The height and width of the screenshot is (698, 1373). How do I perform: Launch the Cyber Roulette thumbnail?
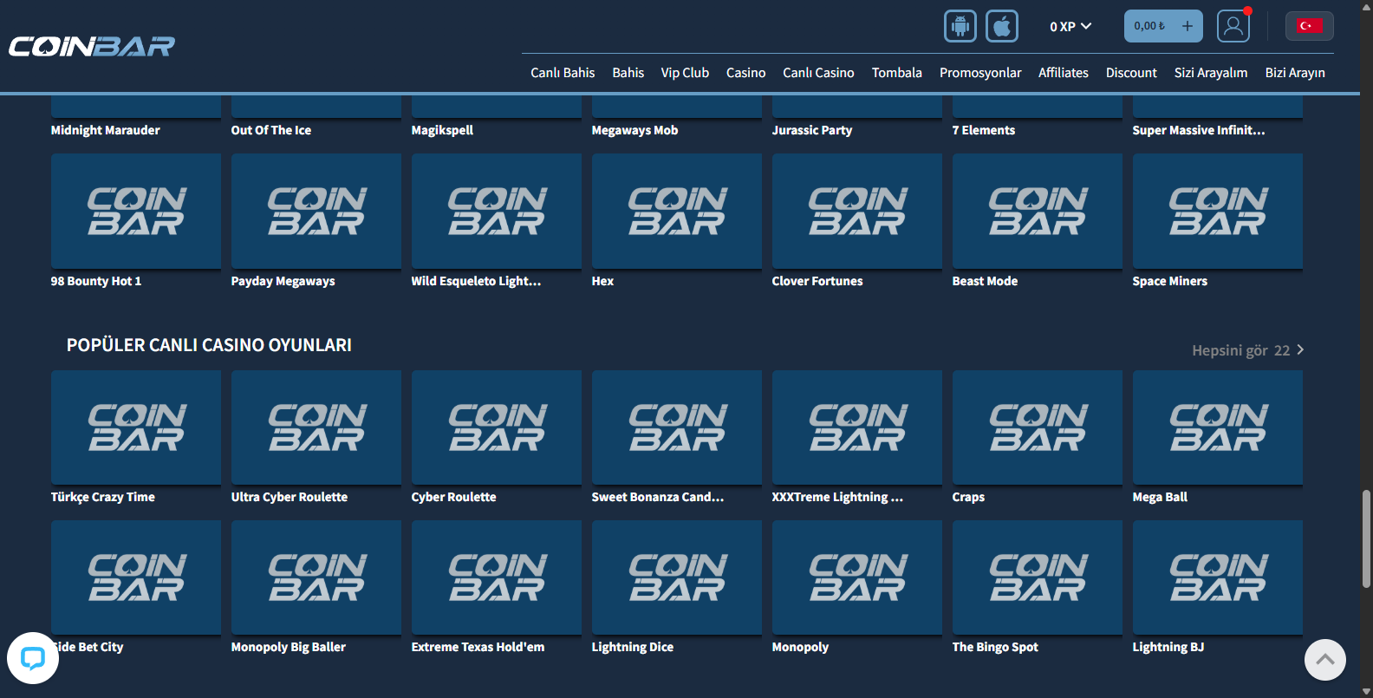point(497,427)
